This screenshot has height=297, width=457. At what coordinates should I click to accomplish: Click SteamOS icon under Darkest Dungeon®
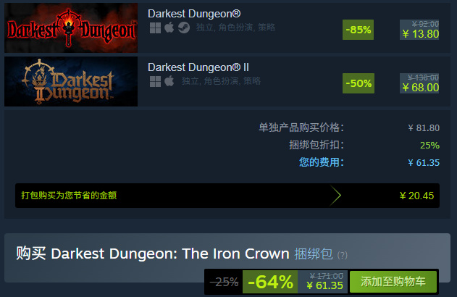pos(184,28)
